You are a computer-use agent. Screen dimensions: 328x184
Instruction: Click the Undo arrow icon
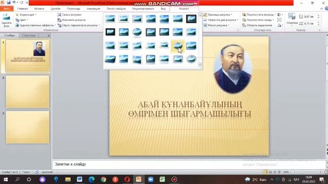click(14, 3)
